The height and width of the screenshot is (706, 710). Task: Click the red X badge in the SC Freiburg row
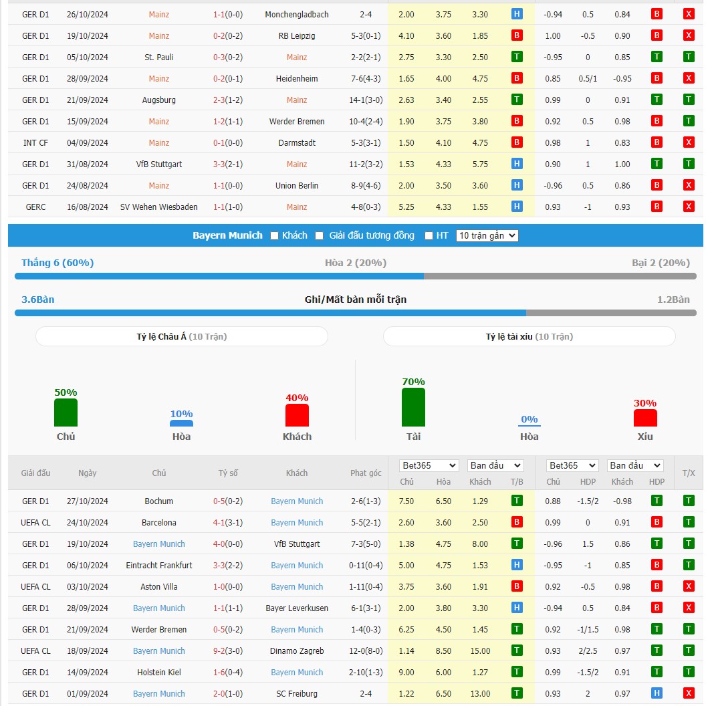[x=688, y=693]
